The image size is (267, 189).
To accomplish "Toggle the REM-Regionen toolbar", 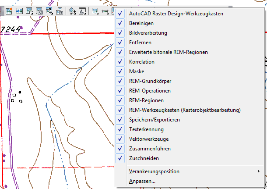I will (189, 100).
